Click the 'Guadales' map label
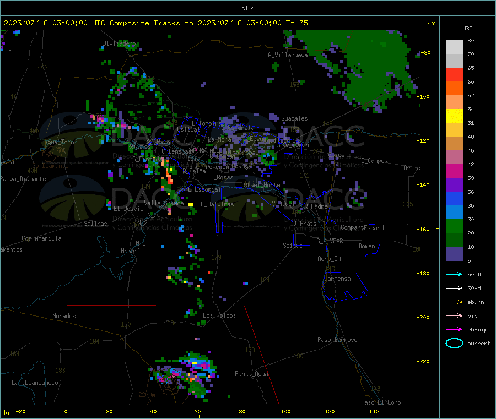The width and height of the screenshot is (496, 419). point(294,118)
